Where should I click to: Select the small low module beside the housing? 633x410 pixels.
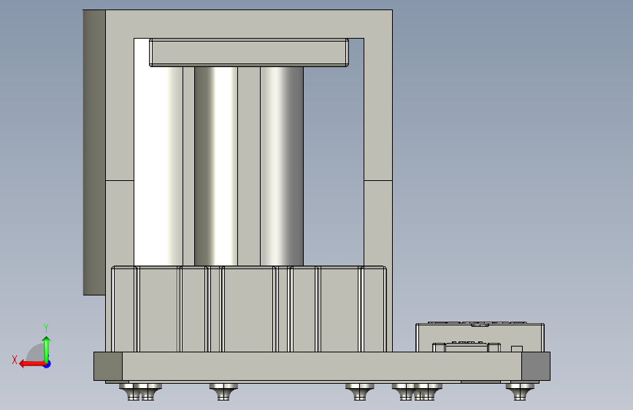(x=480, y=337)
